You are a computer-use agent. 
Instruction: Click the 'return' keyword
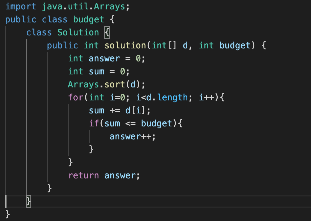pos(84,175)
